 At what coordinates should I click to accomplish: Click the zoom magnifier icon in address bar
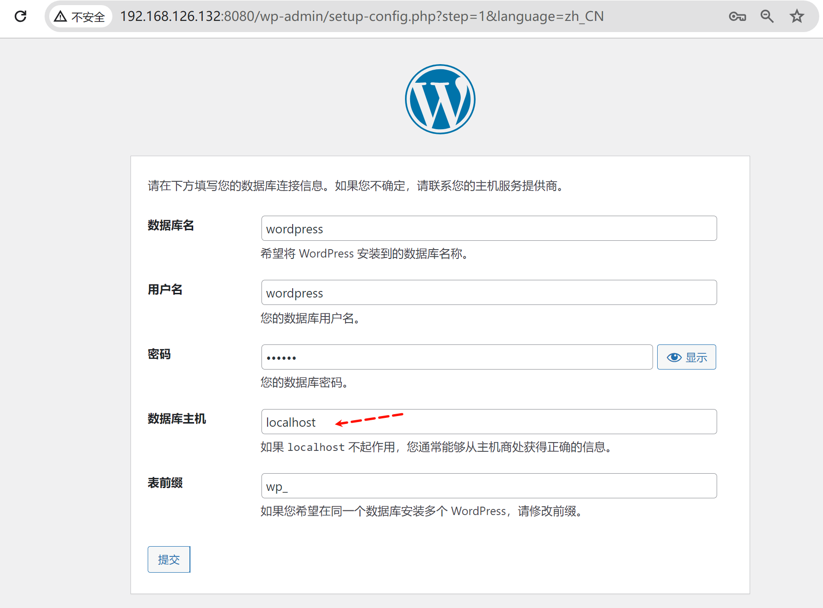click(767, 17)
